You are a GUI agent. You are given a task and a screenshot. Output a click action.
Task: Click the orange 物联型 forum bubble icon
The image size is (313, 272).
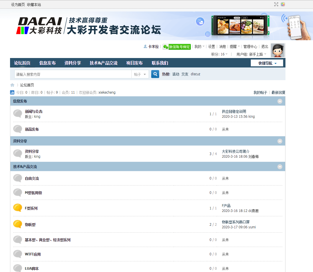pos(18,224)
